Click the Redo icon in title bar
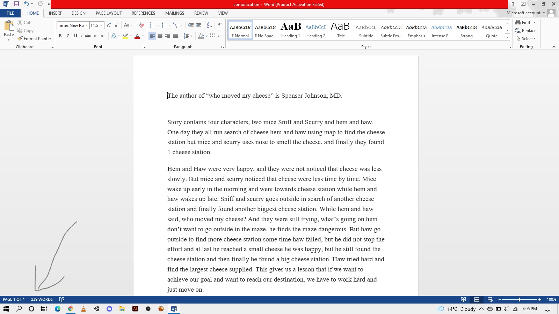This screenshot has height=314, width=559. [x=40, y=4]
